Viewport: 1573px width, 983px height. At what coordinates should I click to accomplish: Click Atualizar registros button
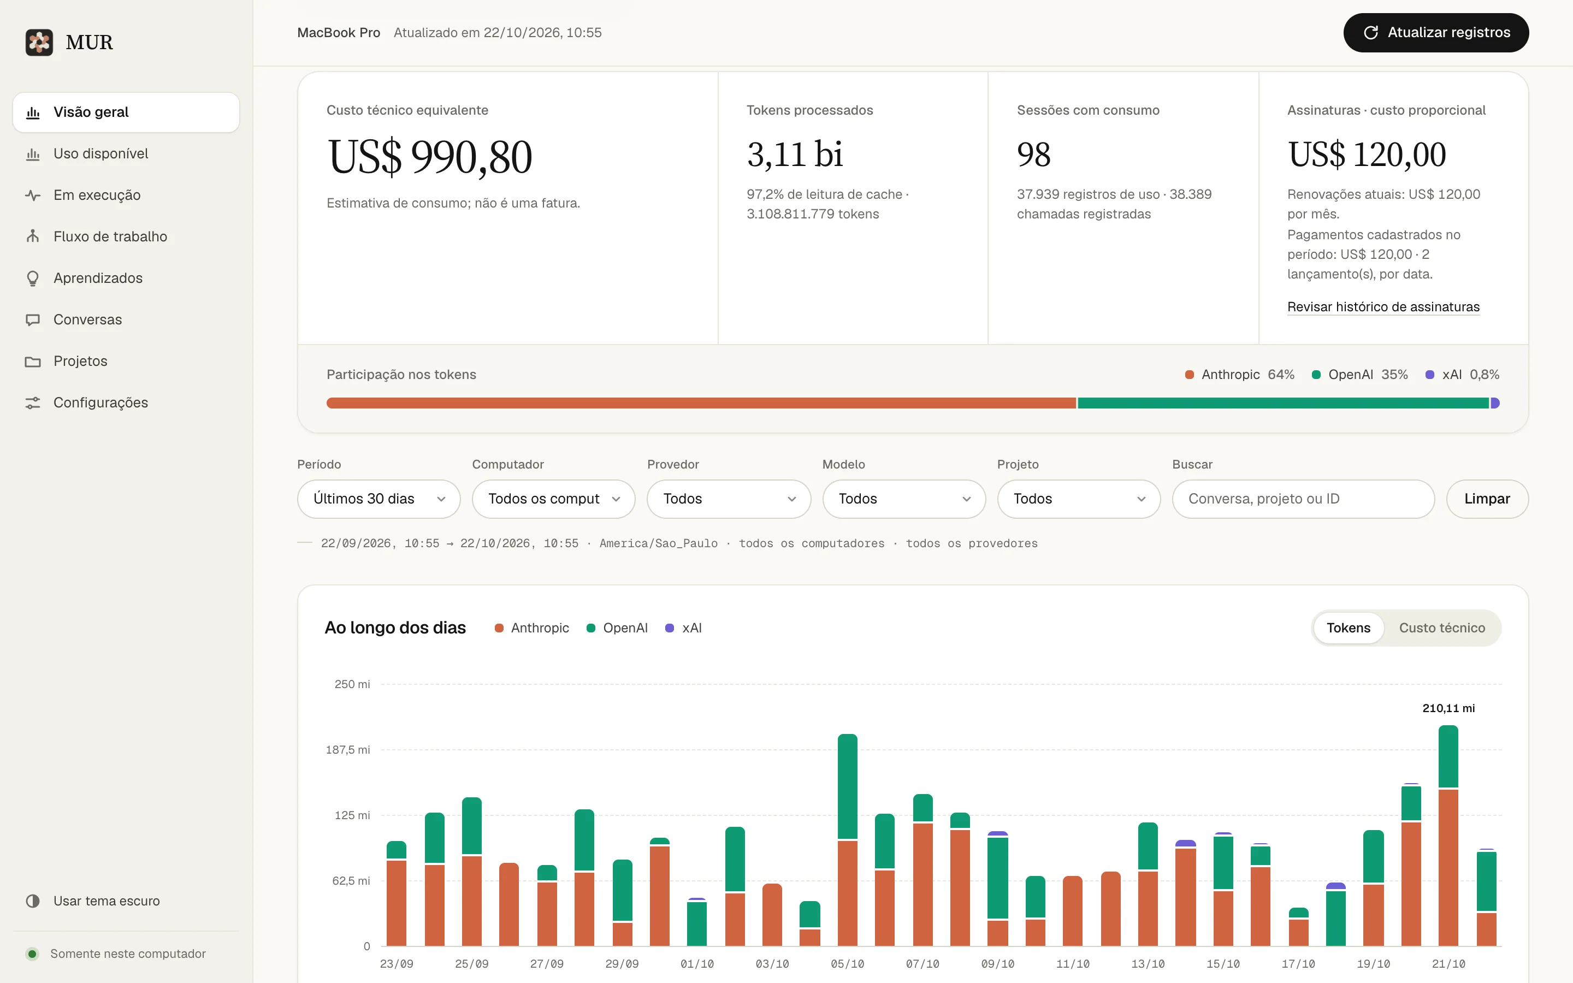[x=1436, y=33]
